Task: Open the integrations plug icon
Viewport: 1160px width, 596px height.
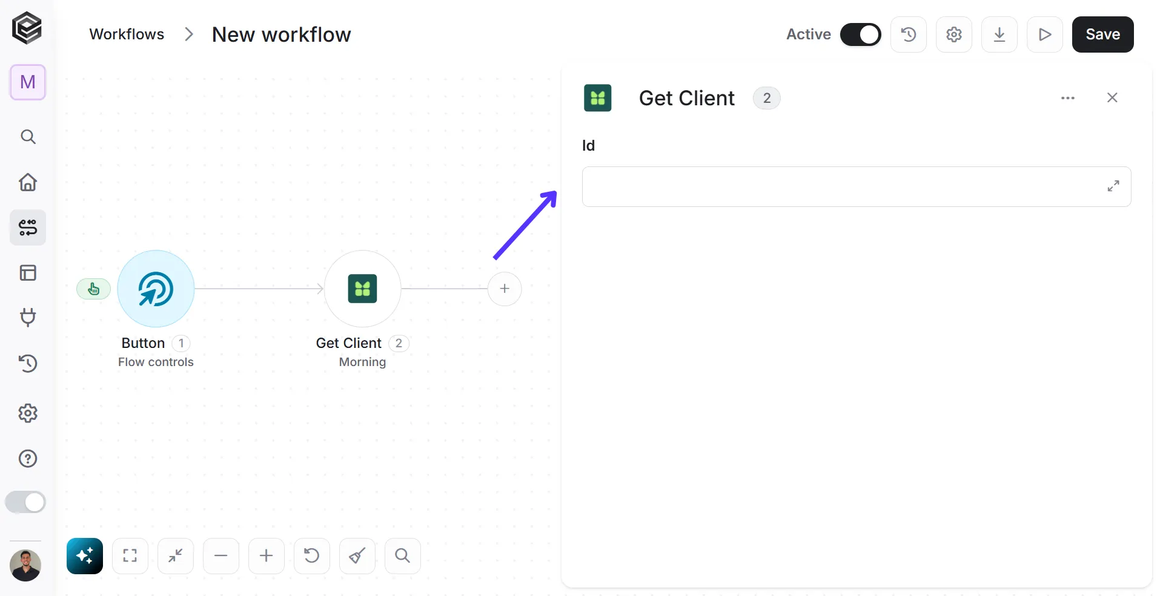Action: pos(28,317)
